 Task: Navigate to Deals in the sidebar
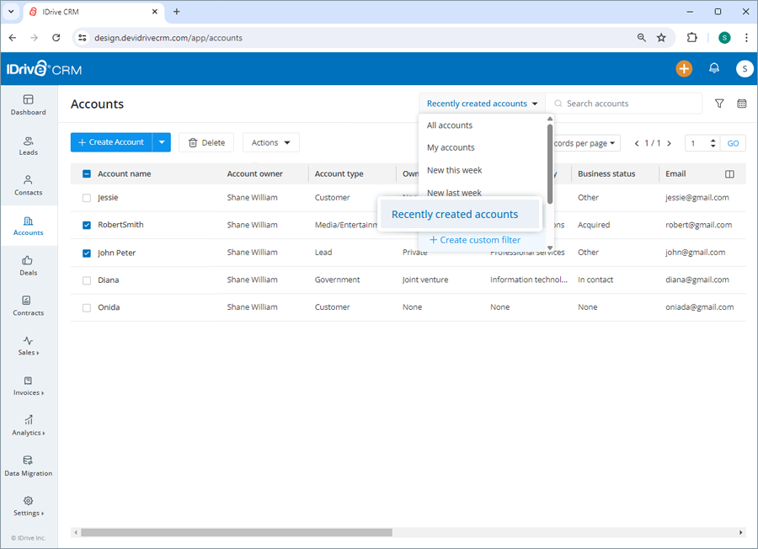click(x=28, y=267)
